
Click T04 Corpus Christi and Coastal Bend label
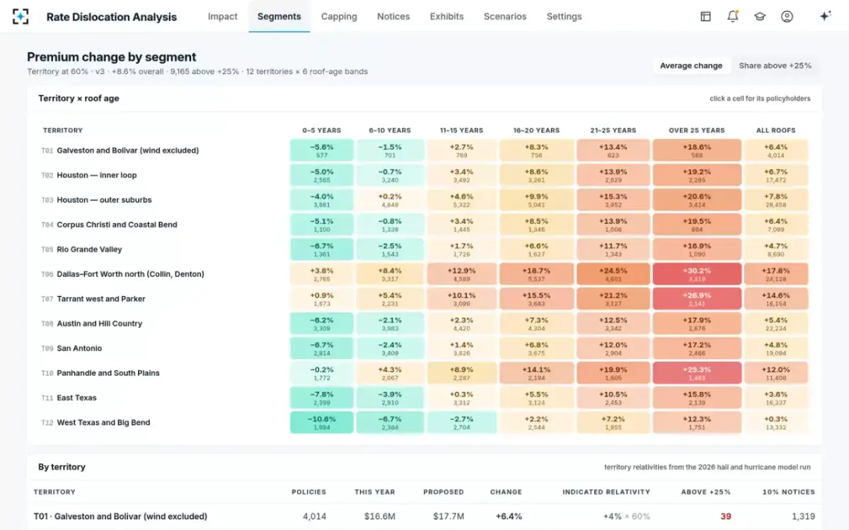109,225
